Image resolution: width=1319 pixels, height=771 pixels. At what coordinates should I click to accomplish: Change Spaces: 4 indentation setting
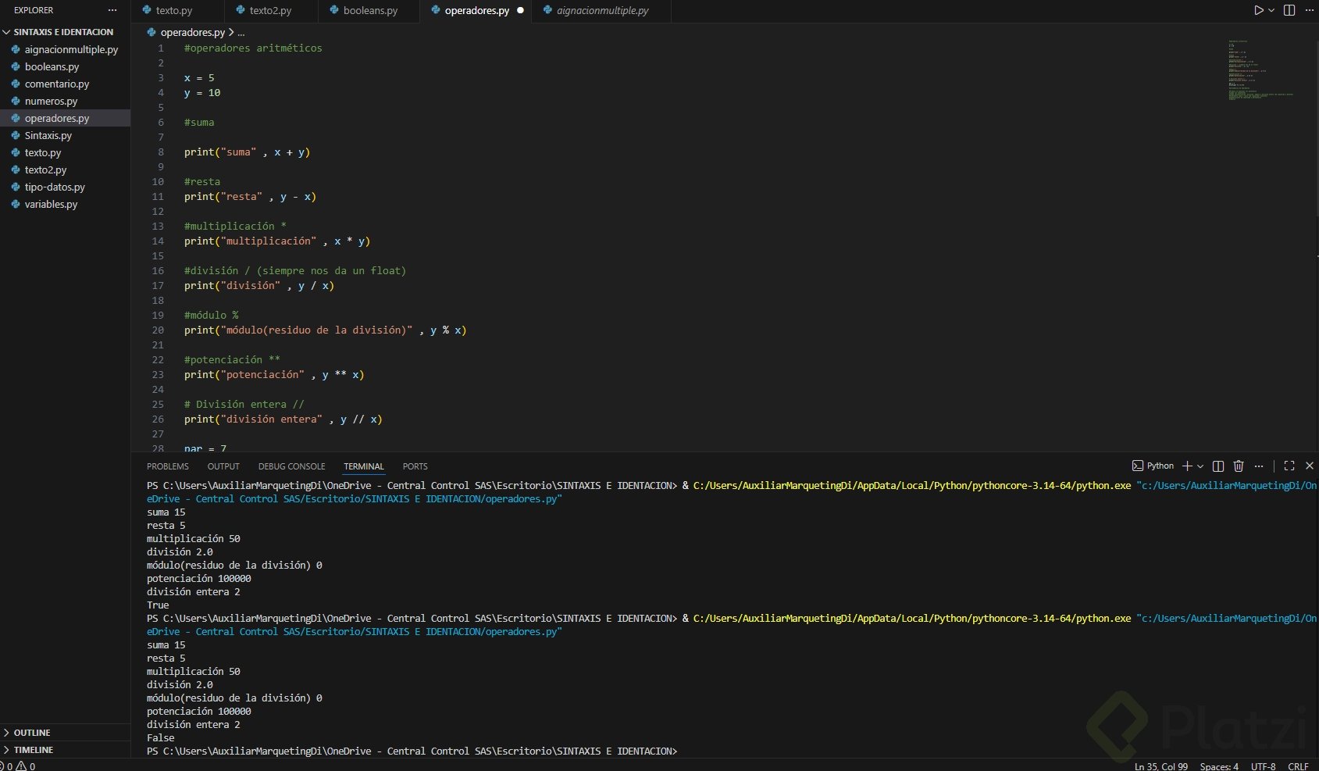click(1219, 766)
